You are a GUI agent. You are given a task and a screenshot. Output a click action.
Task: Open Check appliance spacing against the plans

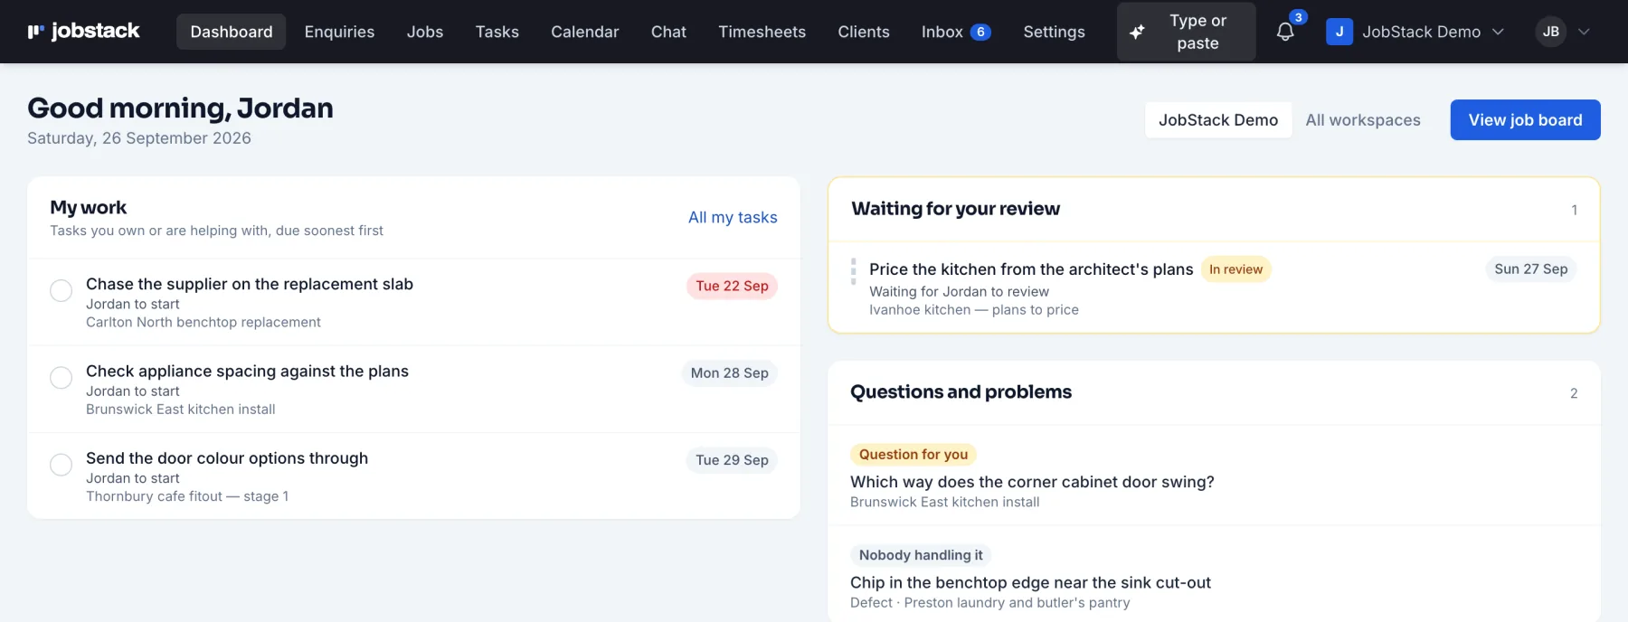(x=247, y=371)
